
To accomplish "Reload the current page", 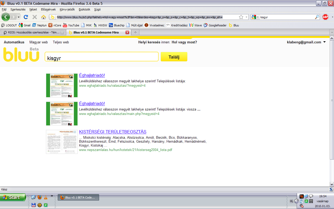I will [26, 17].
